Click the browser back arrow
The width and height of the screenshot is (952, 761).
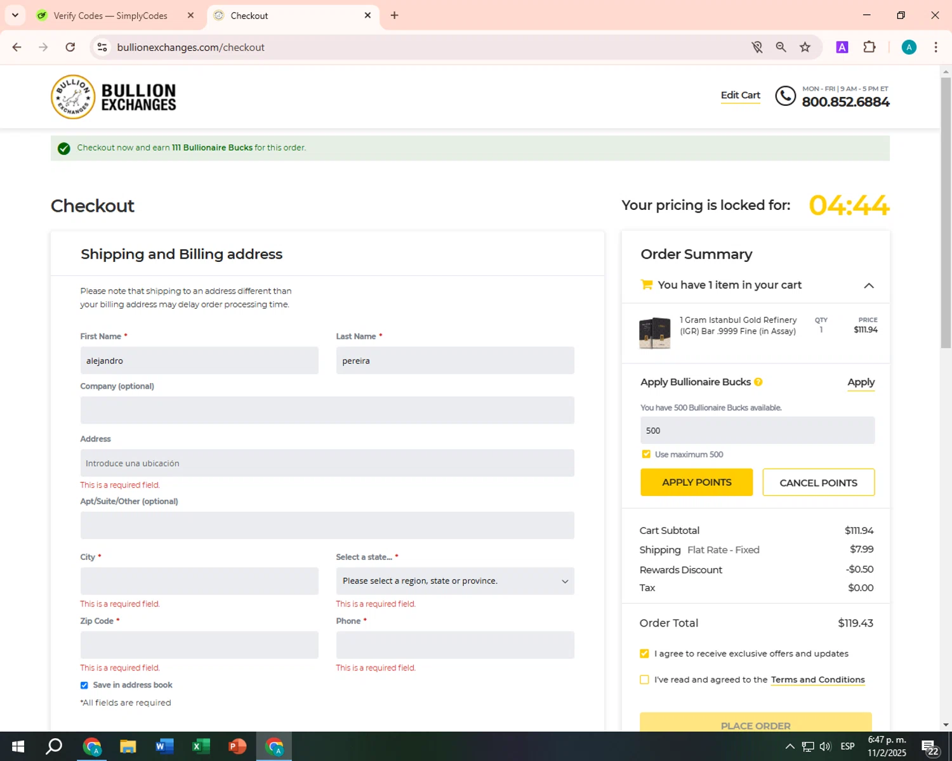click(17, 47)
